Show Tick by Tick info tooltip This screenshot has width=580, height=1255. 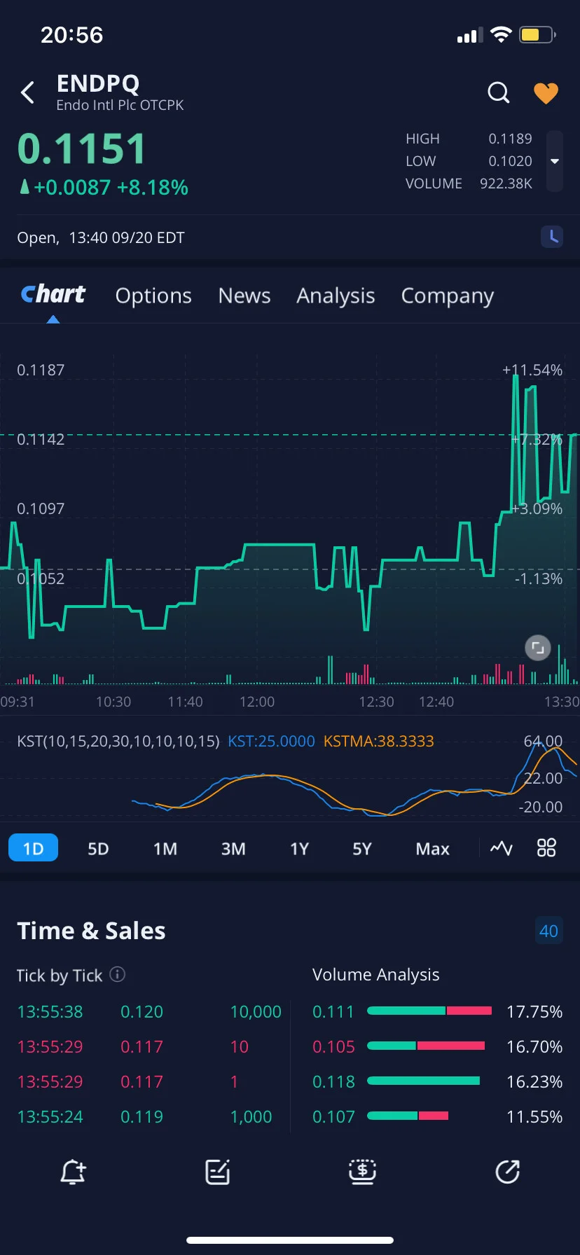(x=118, y=974)
